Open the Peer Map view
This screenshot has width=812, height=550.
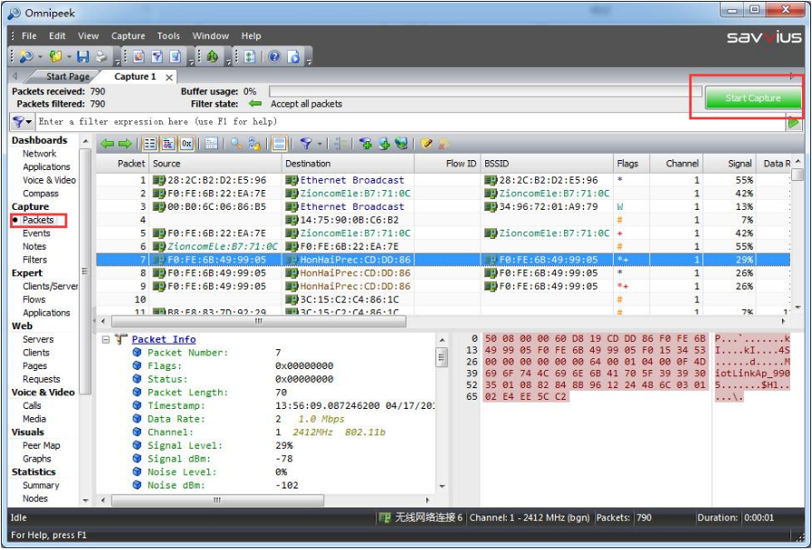41,445
